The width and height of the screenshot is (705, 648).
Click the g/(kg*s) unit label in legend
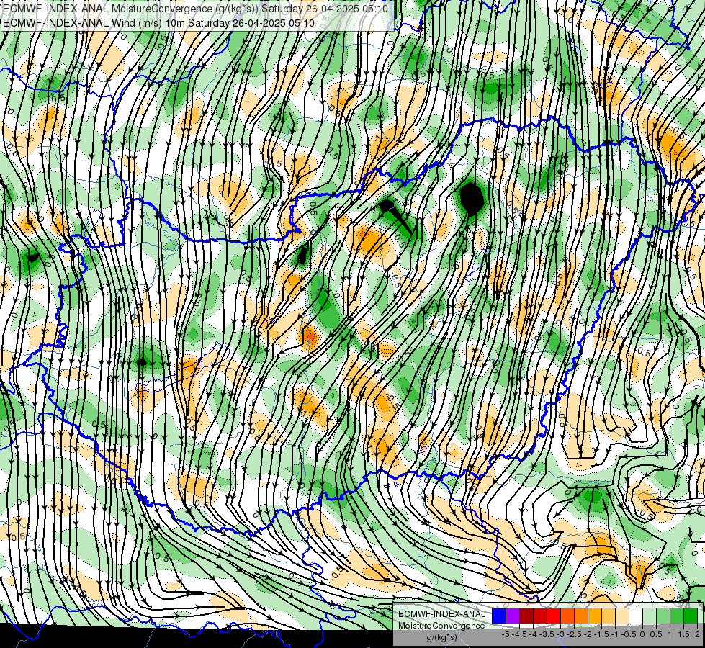pos(441,638)
